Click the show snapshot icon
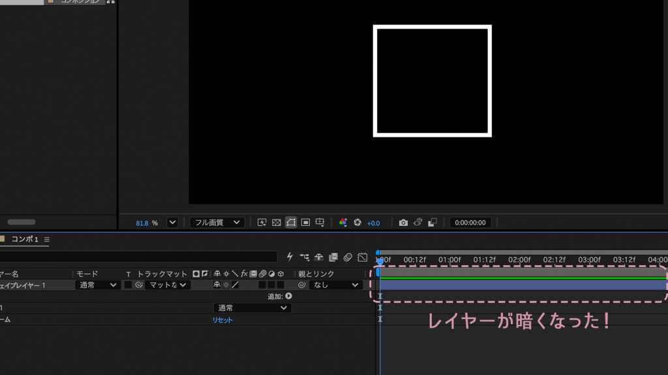This screenshot has width=668, height=375. click(417, 223)
